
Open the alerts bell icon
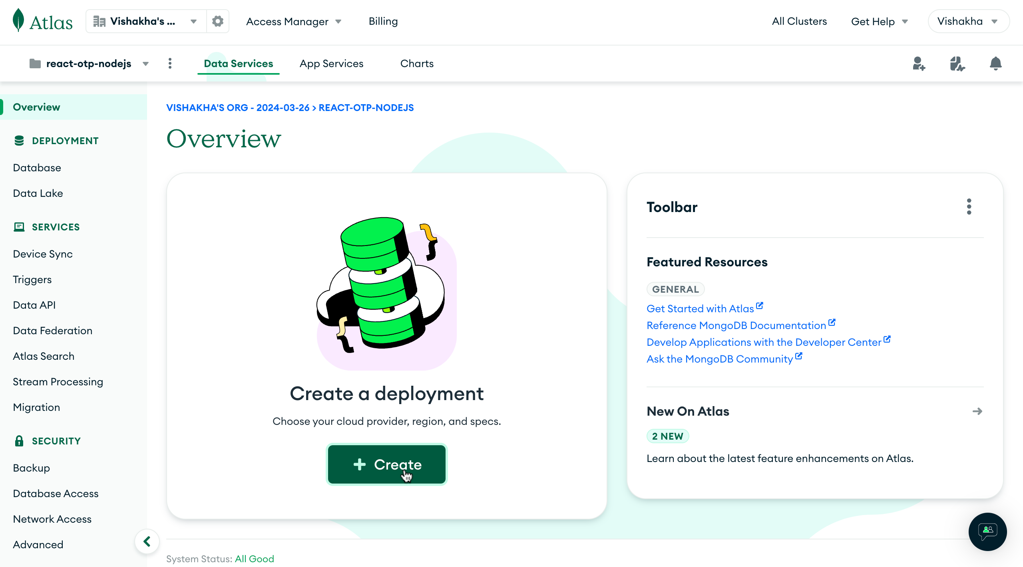point(995,63)
